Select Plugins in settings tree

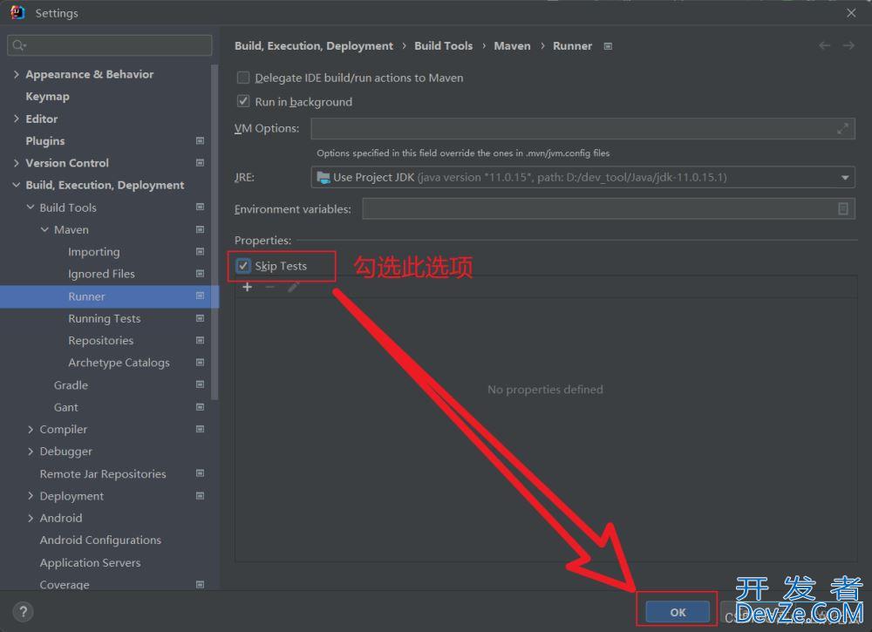[x=45, y=140]
